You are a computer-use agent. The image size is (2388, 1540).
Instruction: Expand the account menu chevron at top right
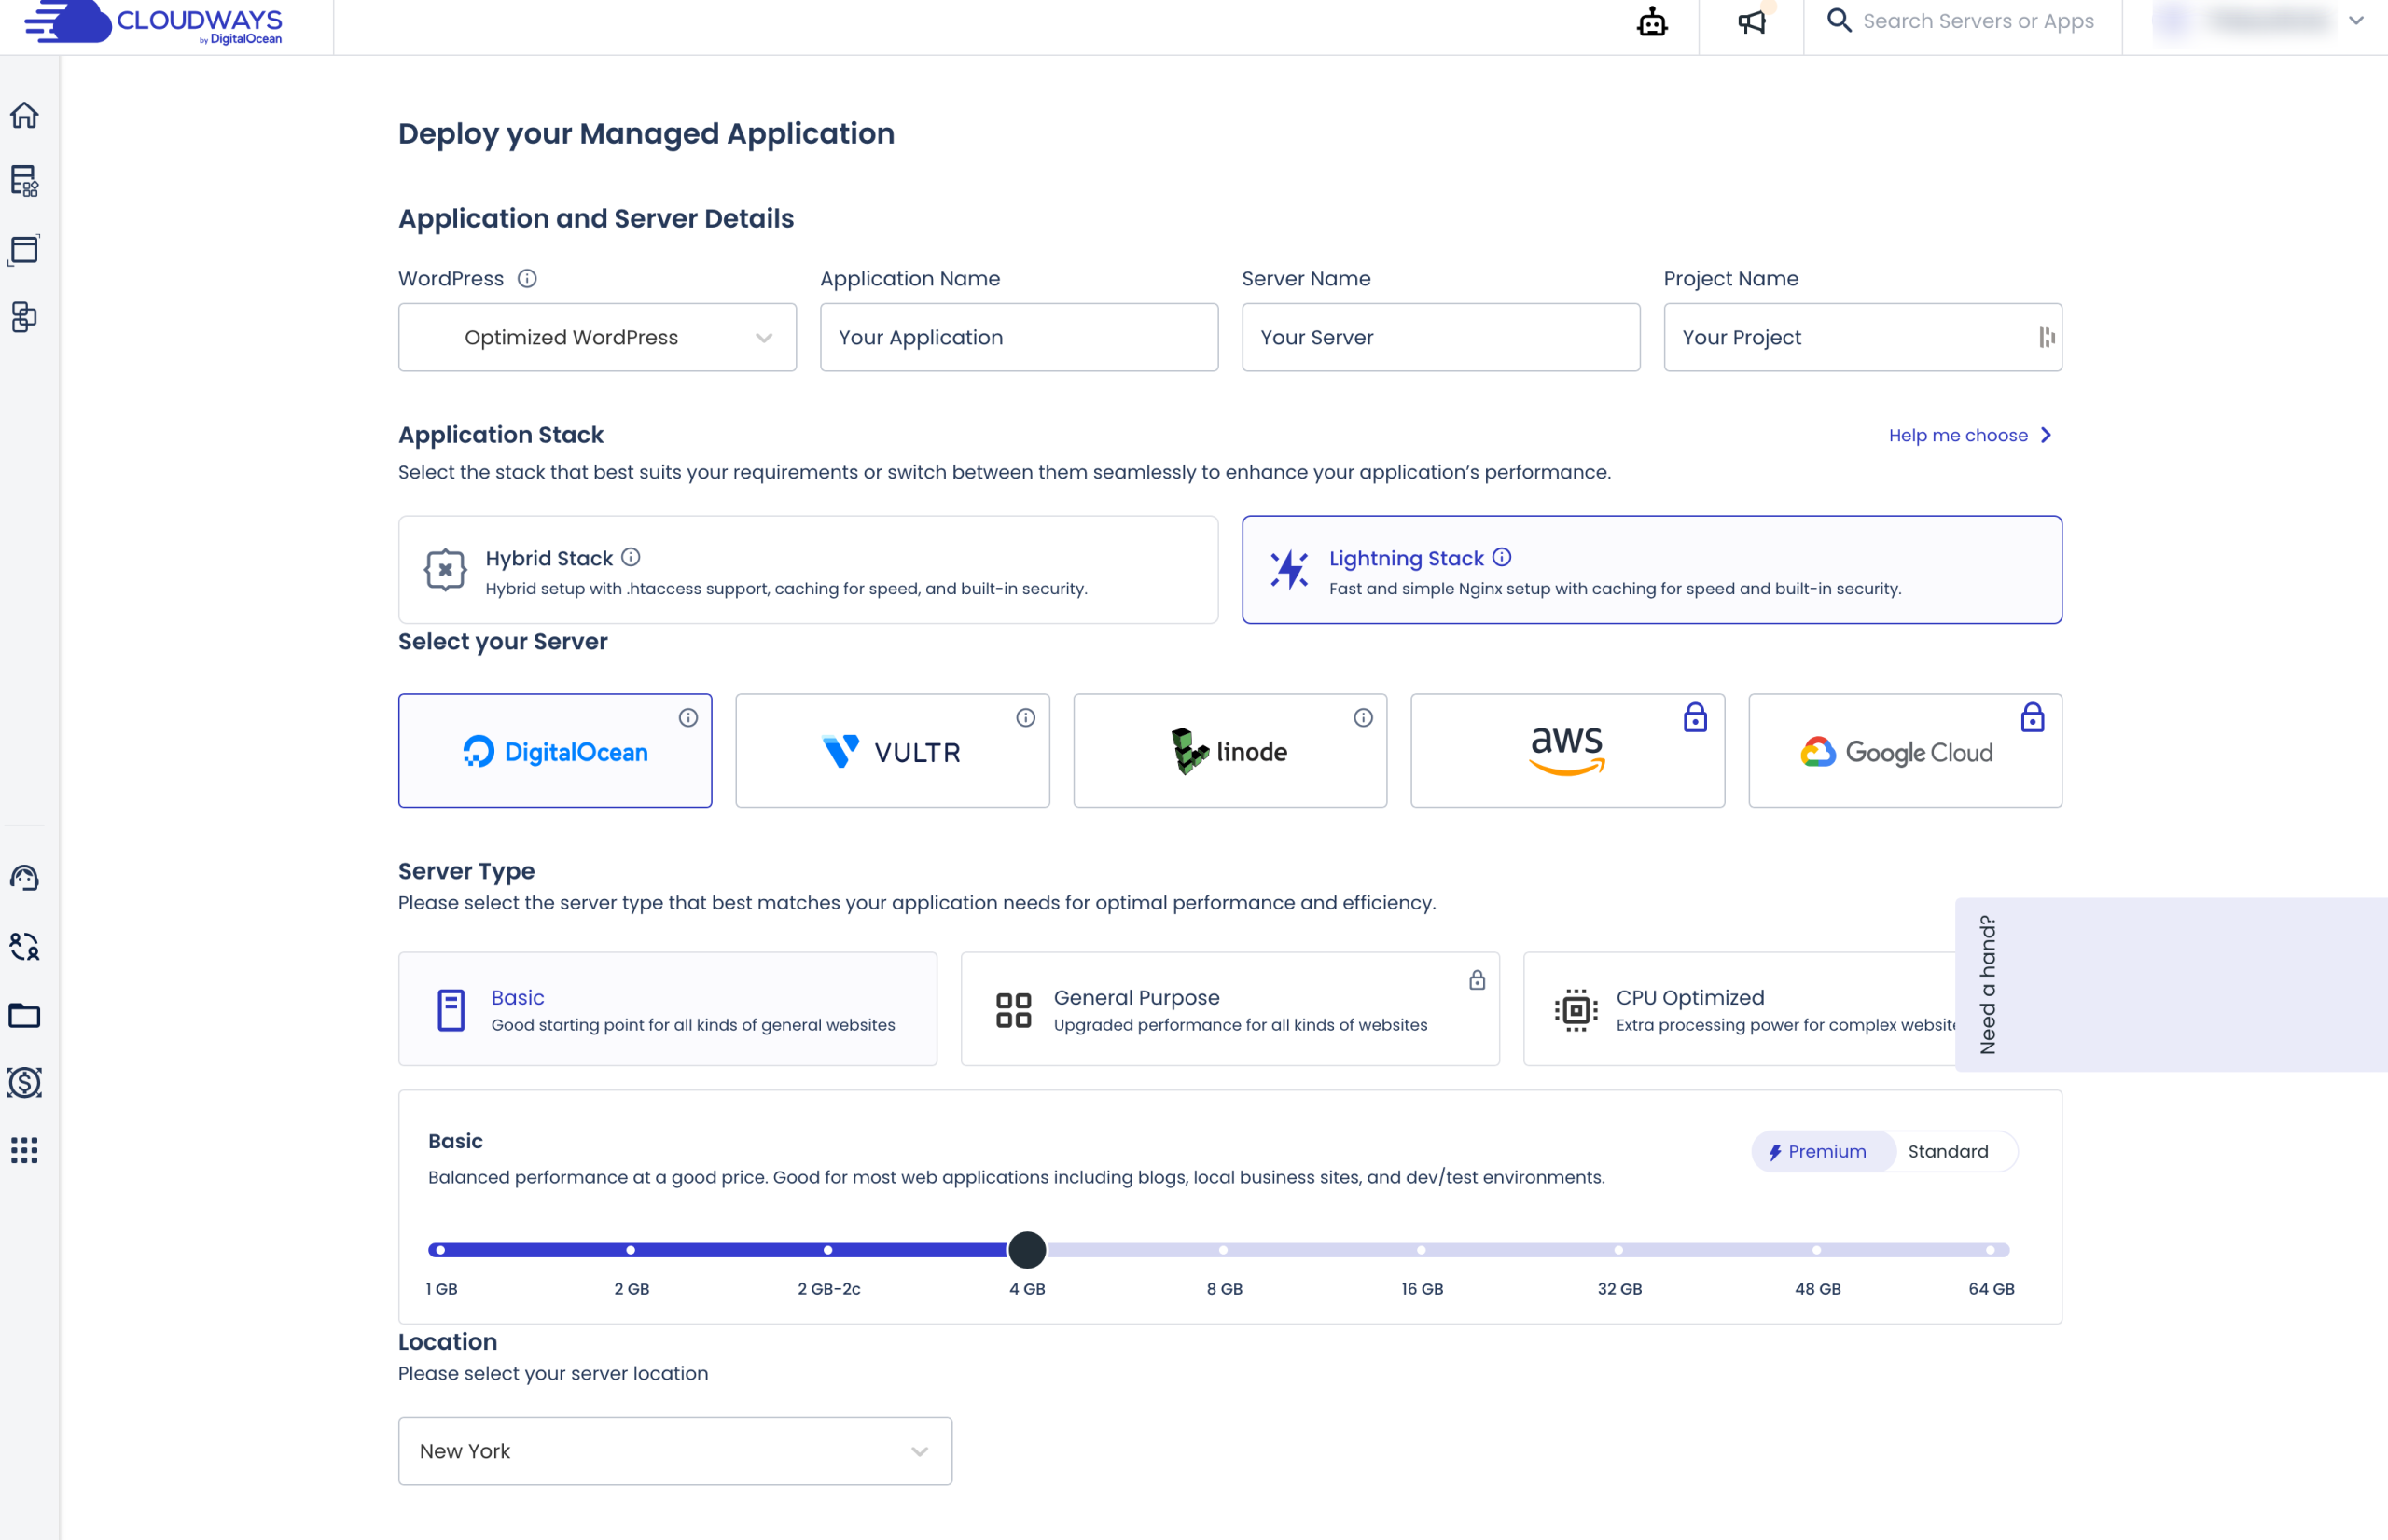[2356, 21]
